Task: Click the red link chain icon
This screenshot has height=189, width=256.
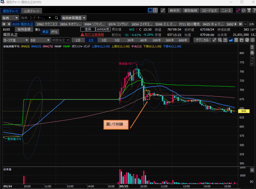Action: [x=238, y=10]
